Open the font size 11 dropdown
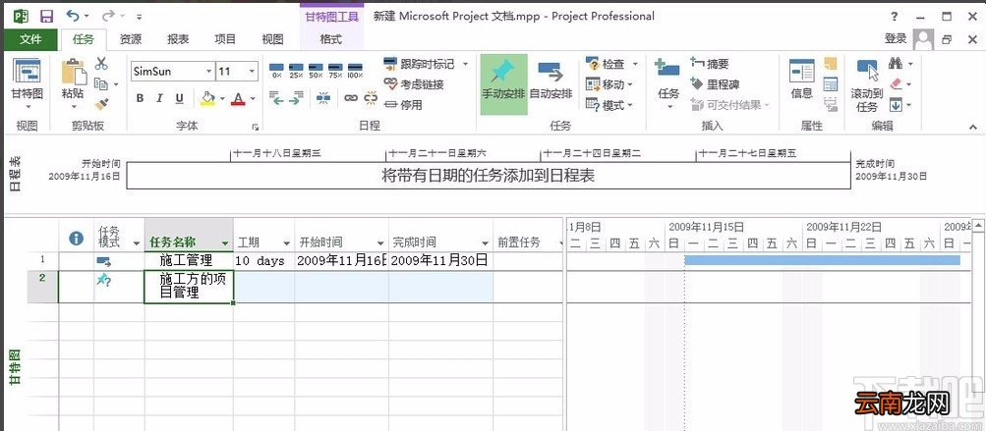Viewport: 986px width, 431px height. point(253,71)
